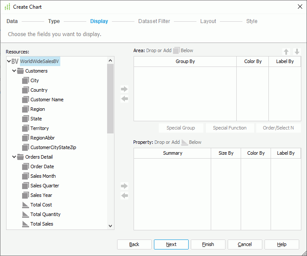
Task: Select the Country dimension field
Action: click(39, 90)
